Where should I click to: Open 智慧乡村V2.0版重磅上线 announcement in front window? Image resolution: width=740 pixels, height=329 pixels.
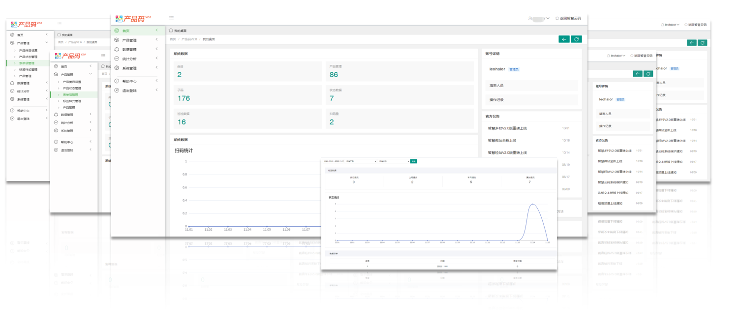pos(507,128)
